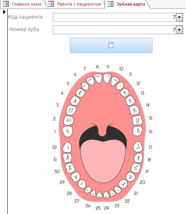Expand the Код пациента dropdown
This screenshot has width=186, height=214.
click(179, 17)
